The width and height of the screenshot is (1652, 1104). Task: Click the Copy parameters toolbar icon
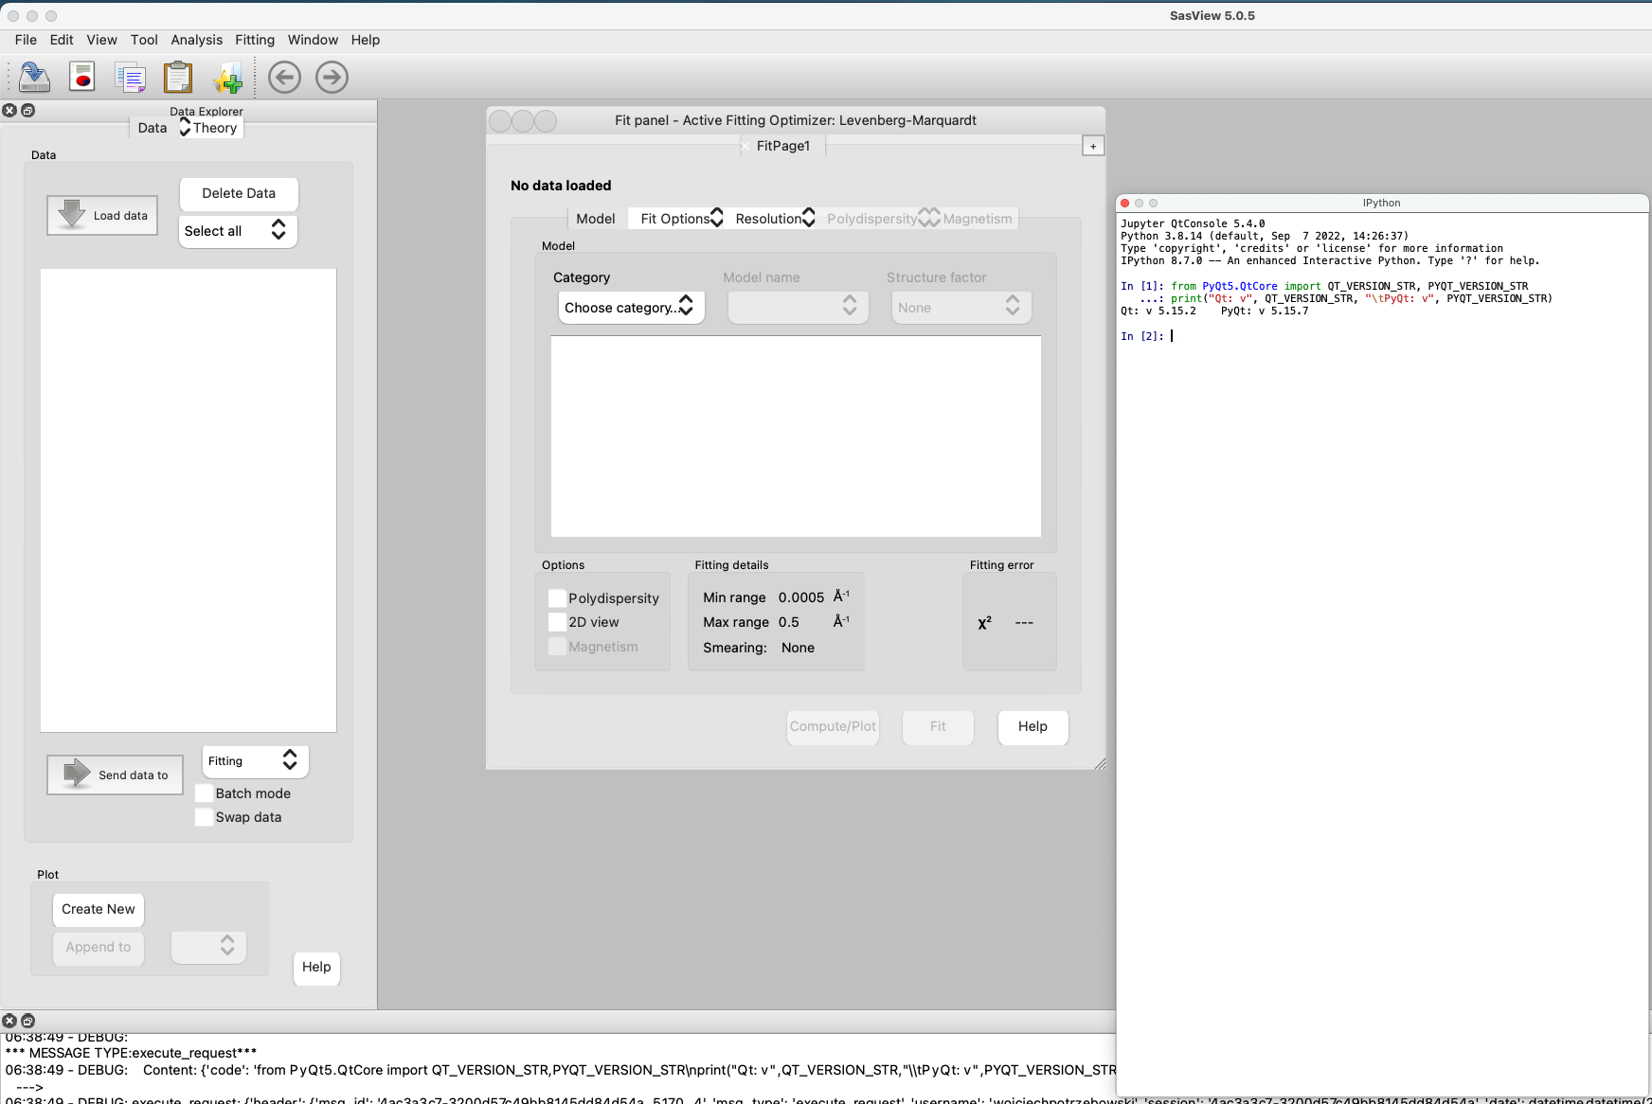coord(131,77)
